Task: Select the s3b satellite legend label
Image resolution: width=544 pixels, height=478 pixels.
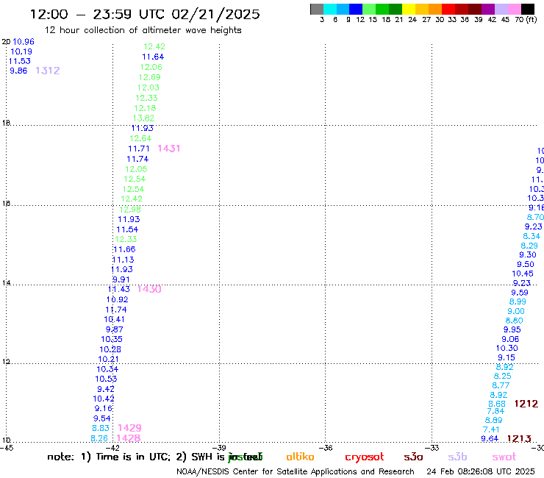Action: pyautogui.click(x=457, y=457)
